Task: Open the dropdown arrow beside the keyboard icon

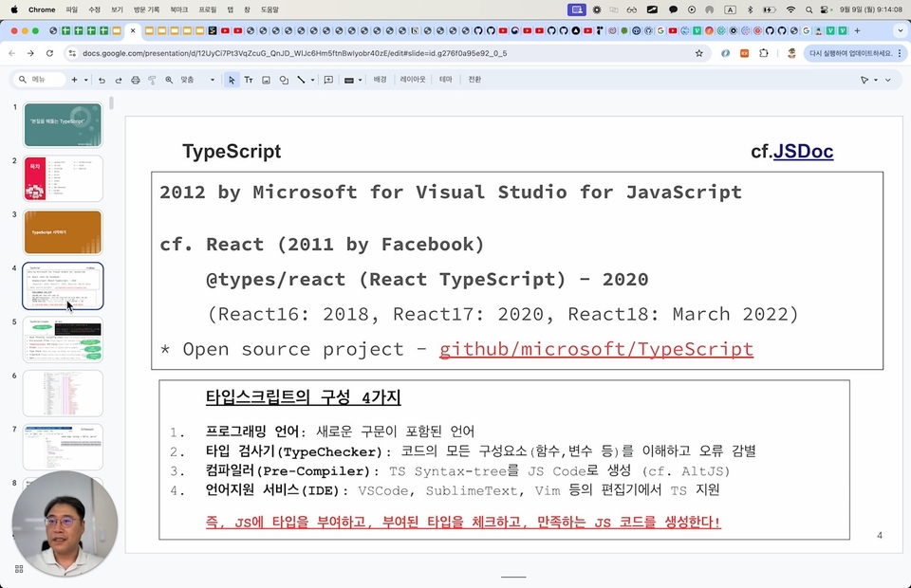Action: 360,80
